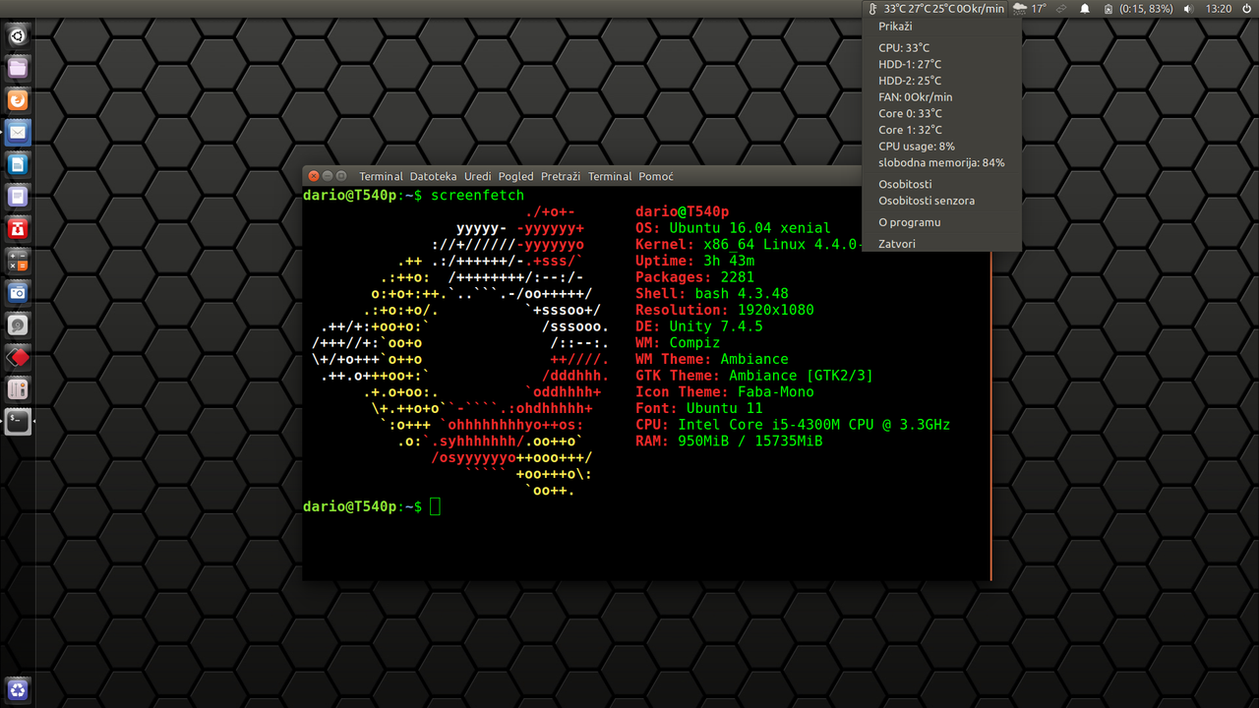Image resolution: width=1259 pixels, height=708 pixels.
Task: Open Osobitosti from the sensor menu
Action: click(x=941, y=184)
